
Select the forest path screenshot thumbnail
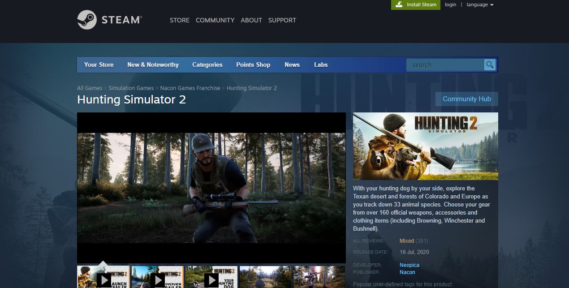[266, 277]
